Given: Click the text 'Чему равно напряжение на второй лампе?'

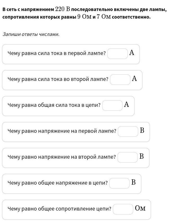Looking at the screenshot, I should (62, 157).
